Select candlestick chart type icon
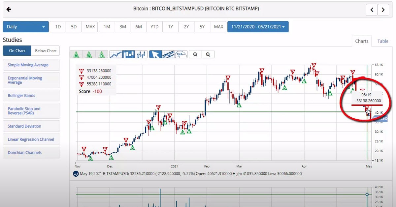Image resolution: width=396 pixels, height=207 pixels. (128, 54)
